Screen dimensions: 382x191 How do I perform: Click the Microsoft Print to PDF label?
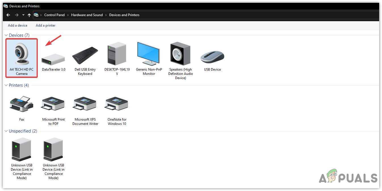(54, 121)
